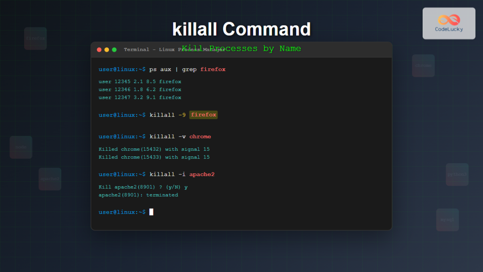Screen dimensions: 483x272
Task: Minimize the Terminal with the yellow dot
Action: 106,50
